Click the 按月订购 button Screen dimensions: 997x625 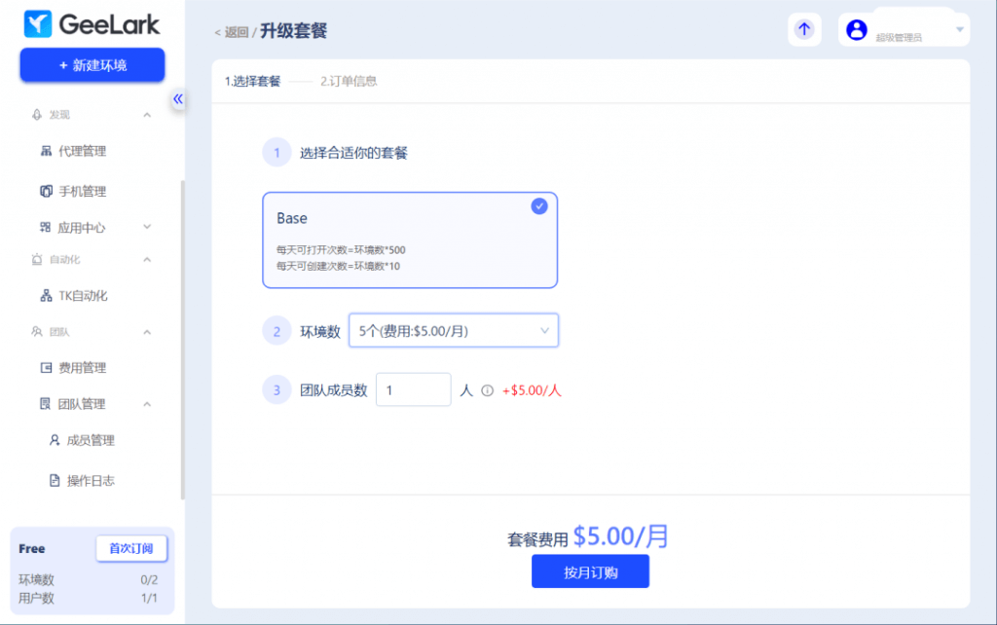point(590,571)
